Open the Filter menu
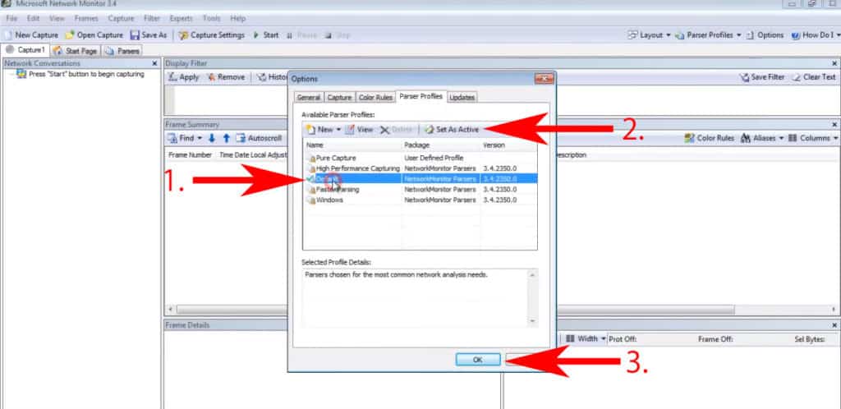Image resolution: width=841 pixels, height=409 pixels. [x=152, y=18]
